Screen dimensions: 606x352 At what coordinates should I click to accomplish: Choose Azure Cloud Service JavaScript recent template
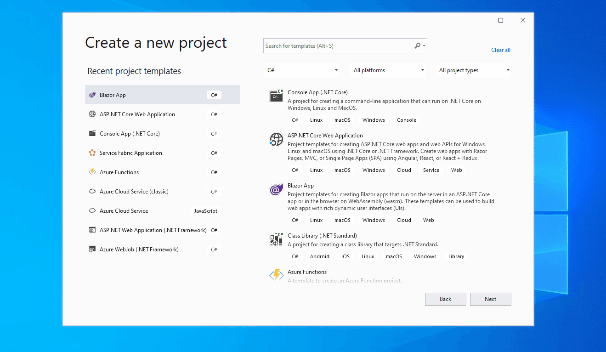point(124,211)
